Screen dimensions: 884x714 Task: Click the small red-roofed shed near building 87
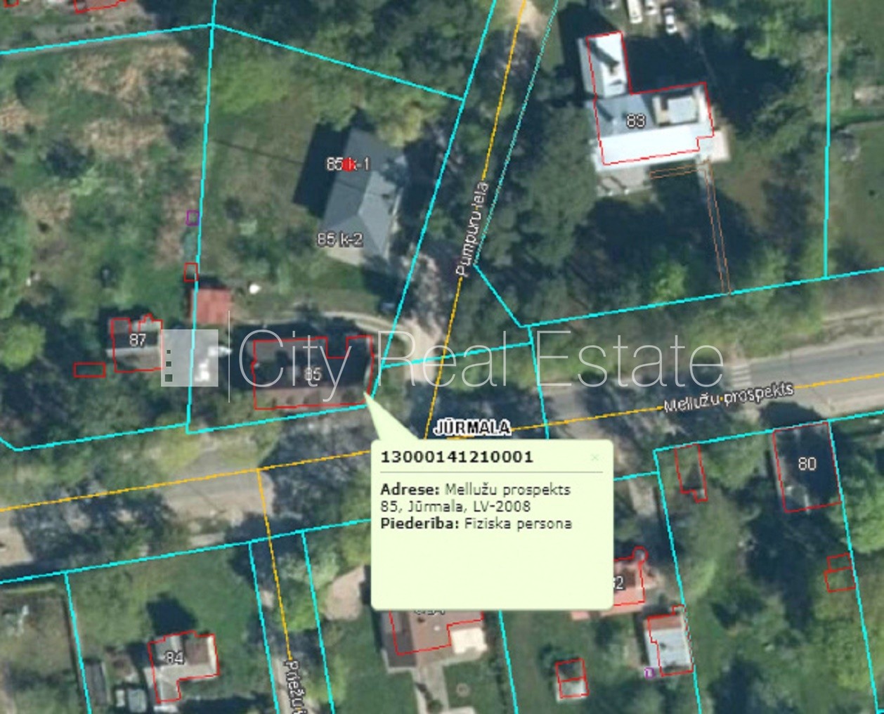[x=212, y=306]
